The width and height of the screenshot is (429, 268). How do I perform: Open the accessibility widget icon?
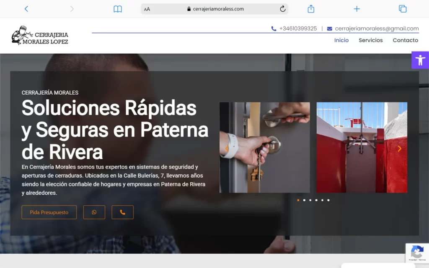coord(420,60)
